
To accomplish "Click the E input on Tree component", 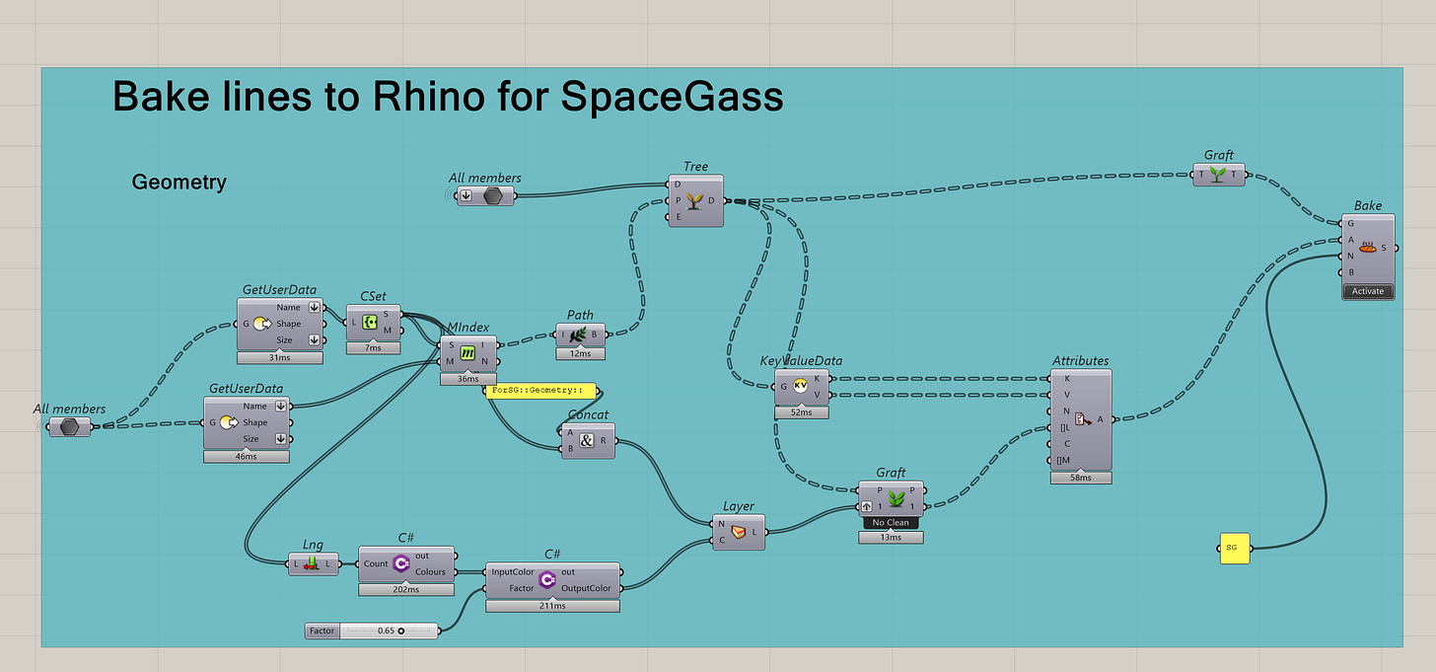I will click(x=678, y=216).
